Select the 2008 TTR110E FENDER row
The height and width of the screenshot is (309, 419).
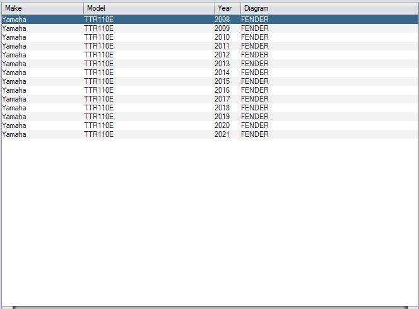pos(209,20)
